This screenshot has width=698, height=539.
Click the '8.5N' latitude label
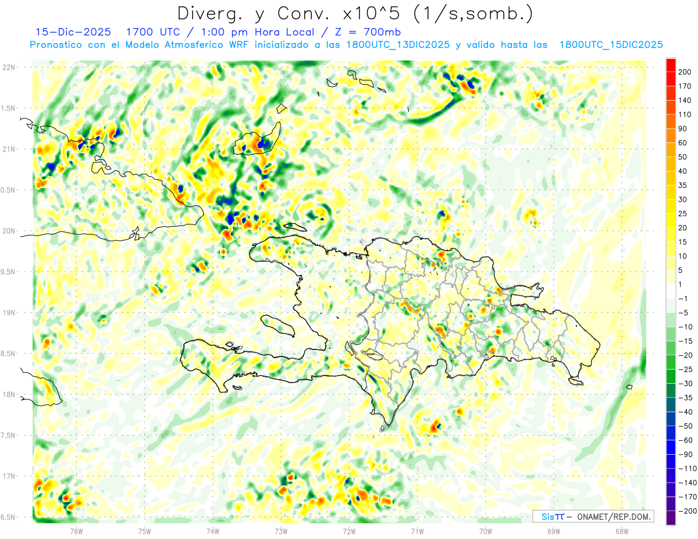[x=9, y=354]
